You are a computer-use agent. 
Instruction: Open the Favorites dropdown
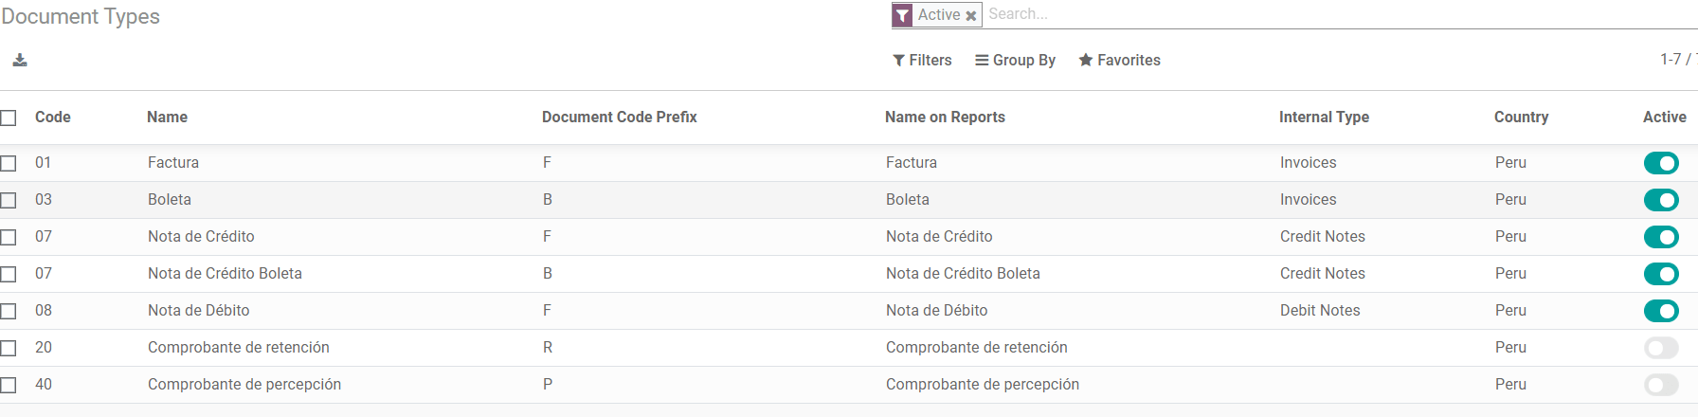[1119, 61]
